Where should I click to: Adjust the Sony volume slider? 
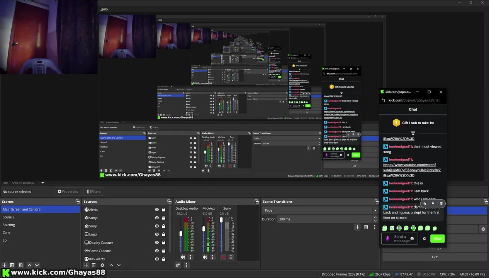[221, 220]
